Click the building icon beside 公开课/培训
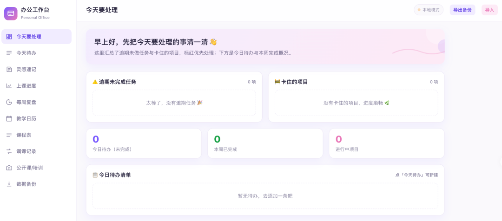502x221 pixels. [9, 168]
